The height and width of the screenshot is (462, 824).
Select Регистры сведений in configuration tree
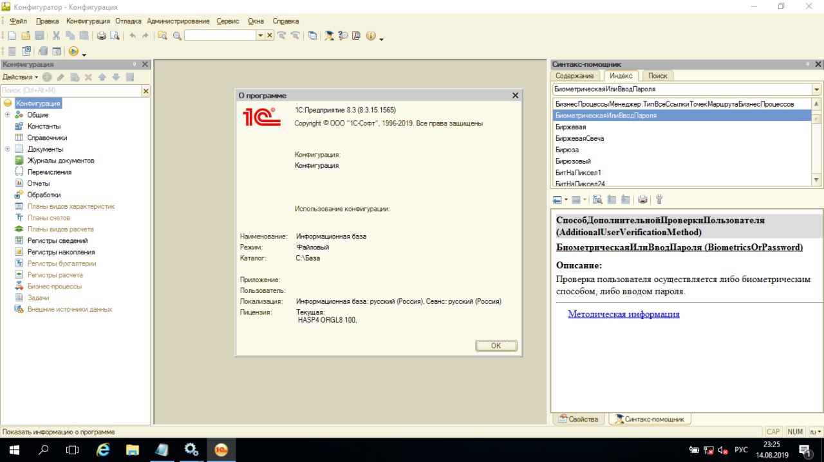click(57, 240)
